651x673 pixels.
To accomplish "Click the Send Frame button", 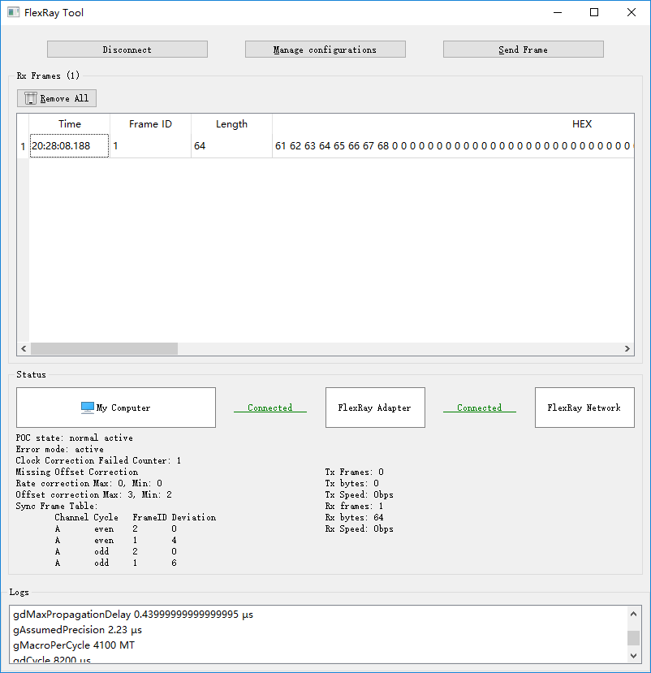I will [523, 50].
